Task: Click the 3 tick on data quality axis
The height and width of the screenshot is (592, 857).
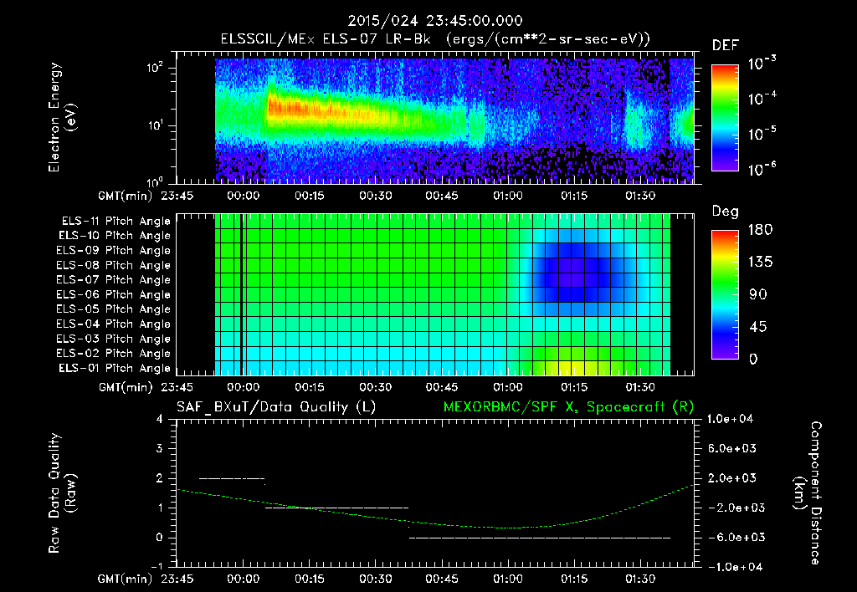Action: point(160,448)
